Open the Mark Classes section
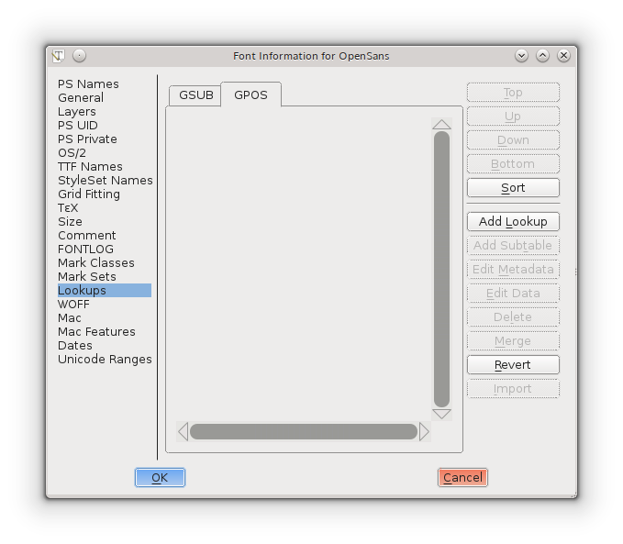Screen dimensions: 623x544 pyautogui.click(x=95, y=263)
